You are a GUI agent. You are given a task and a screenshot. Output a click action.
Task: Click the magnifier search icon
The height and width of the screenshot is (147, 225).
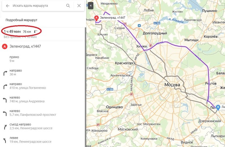click(68, 6)
